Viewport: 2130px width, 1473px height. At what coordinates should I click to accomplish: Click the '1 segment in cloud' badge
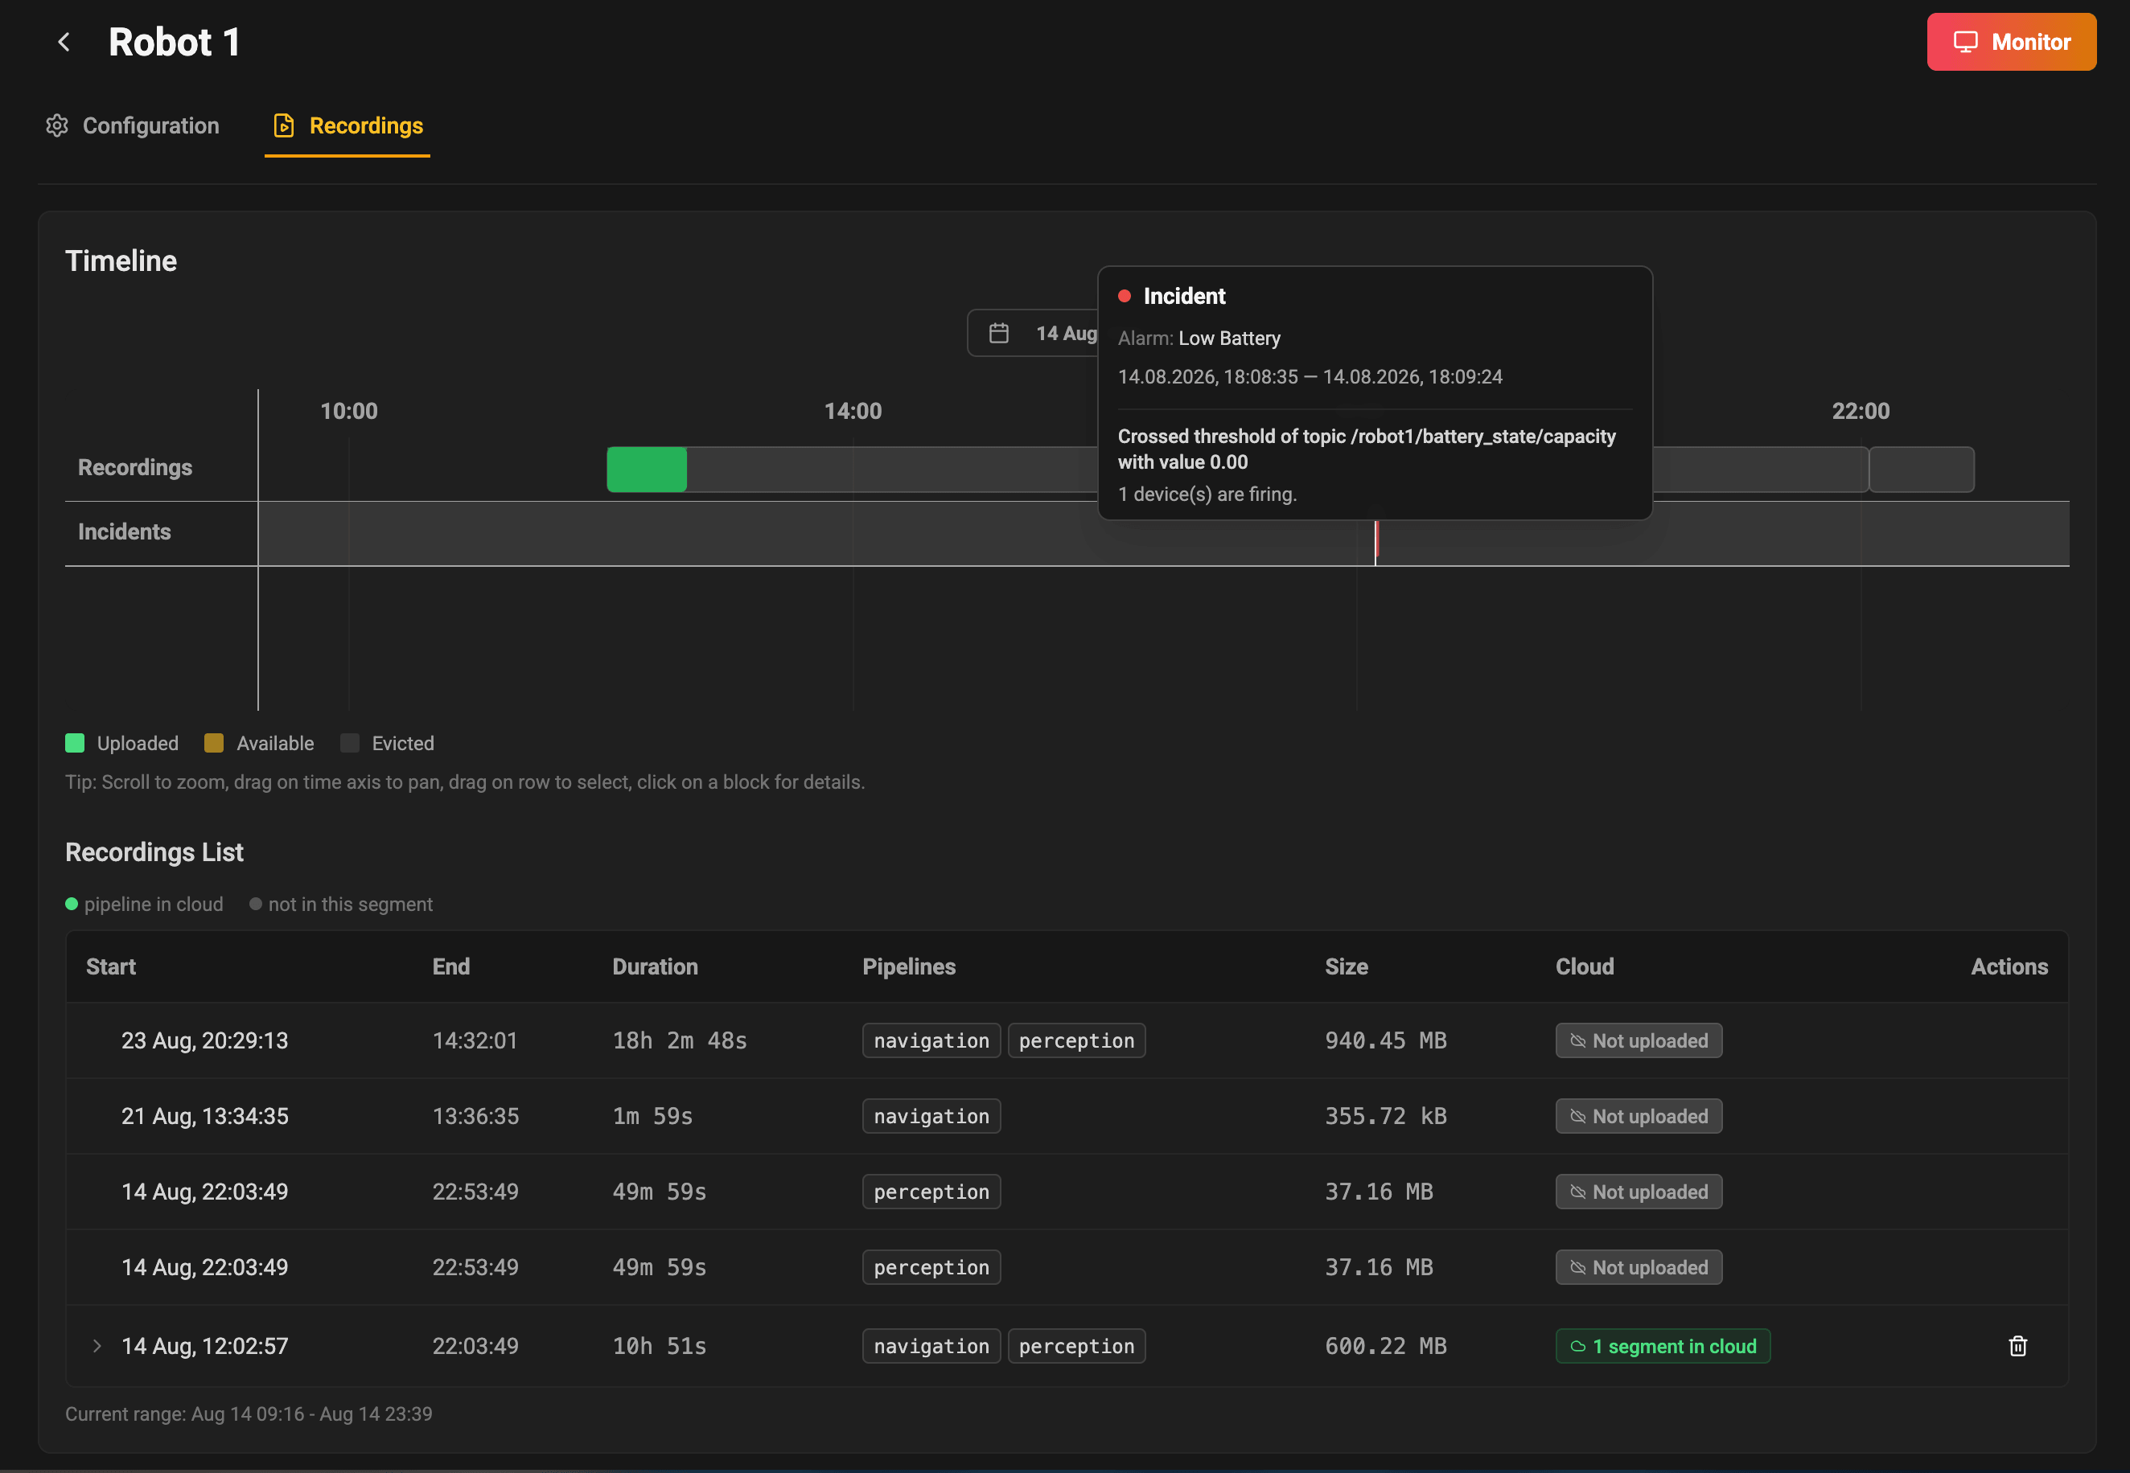point(1662,1346)
